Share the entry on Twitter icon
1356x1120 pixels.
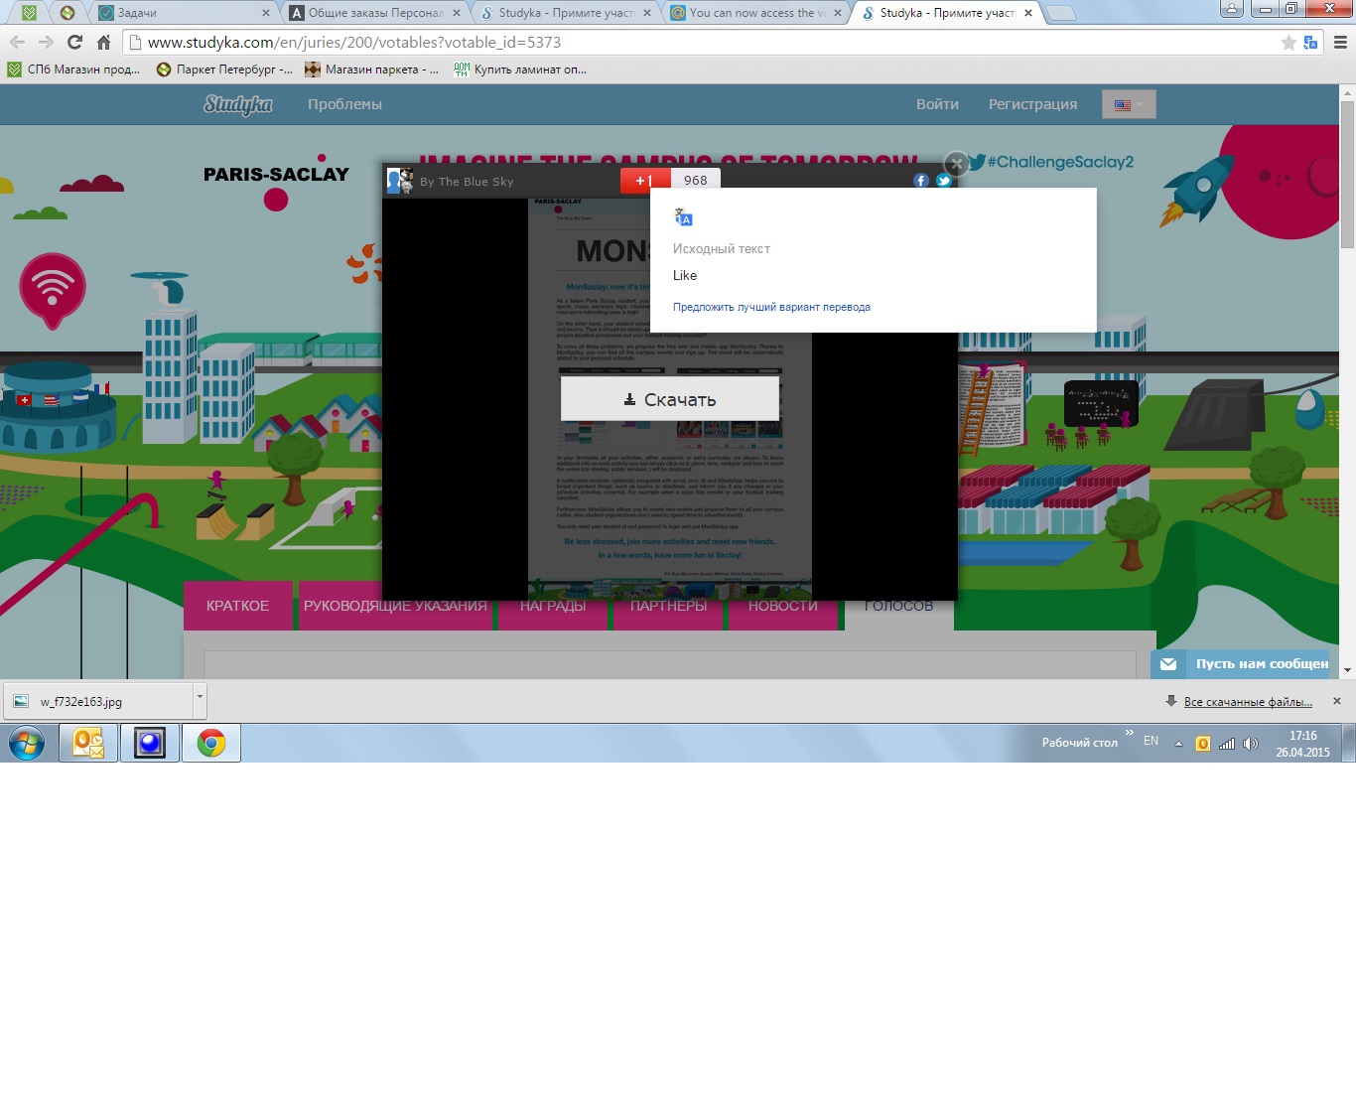pos(943,181)
